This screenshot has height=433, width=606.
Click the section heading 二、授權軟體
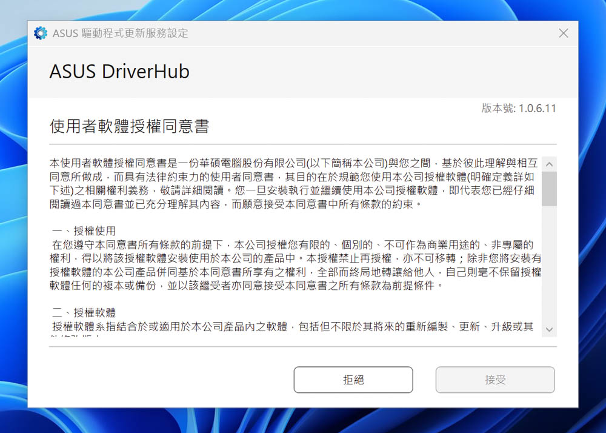[84, 313]
